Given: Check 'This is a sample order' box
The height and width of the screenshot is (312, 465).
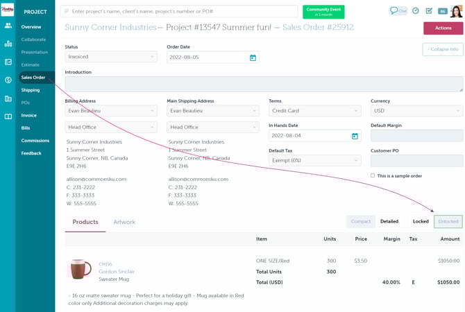Looking at the screenshot, I should [373, 175].
